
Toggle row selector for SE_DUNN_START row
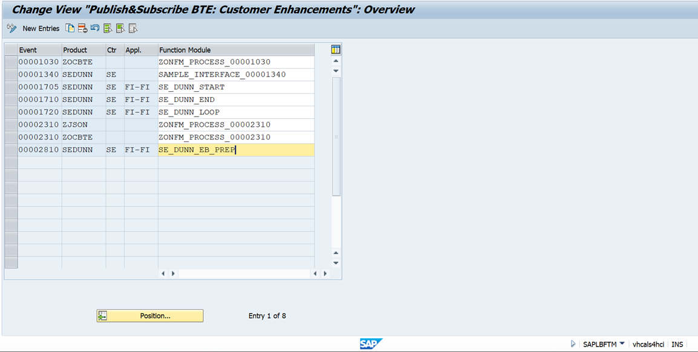11,88
